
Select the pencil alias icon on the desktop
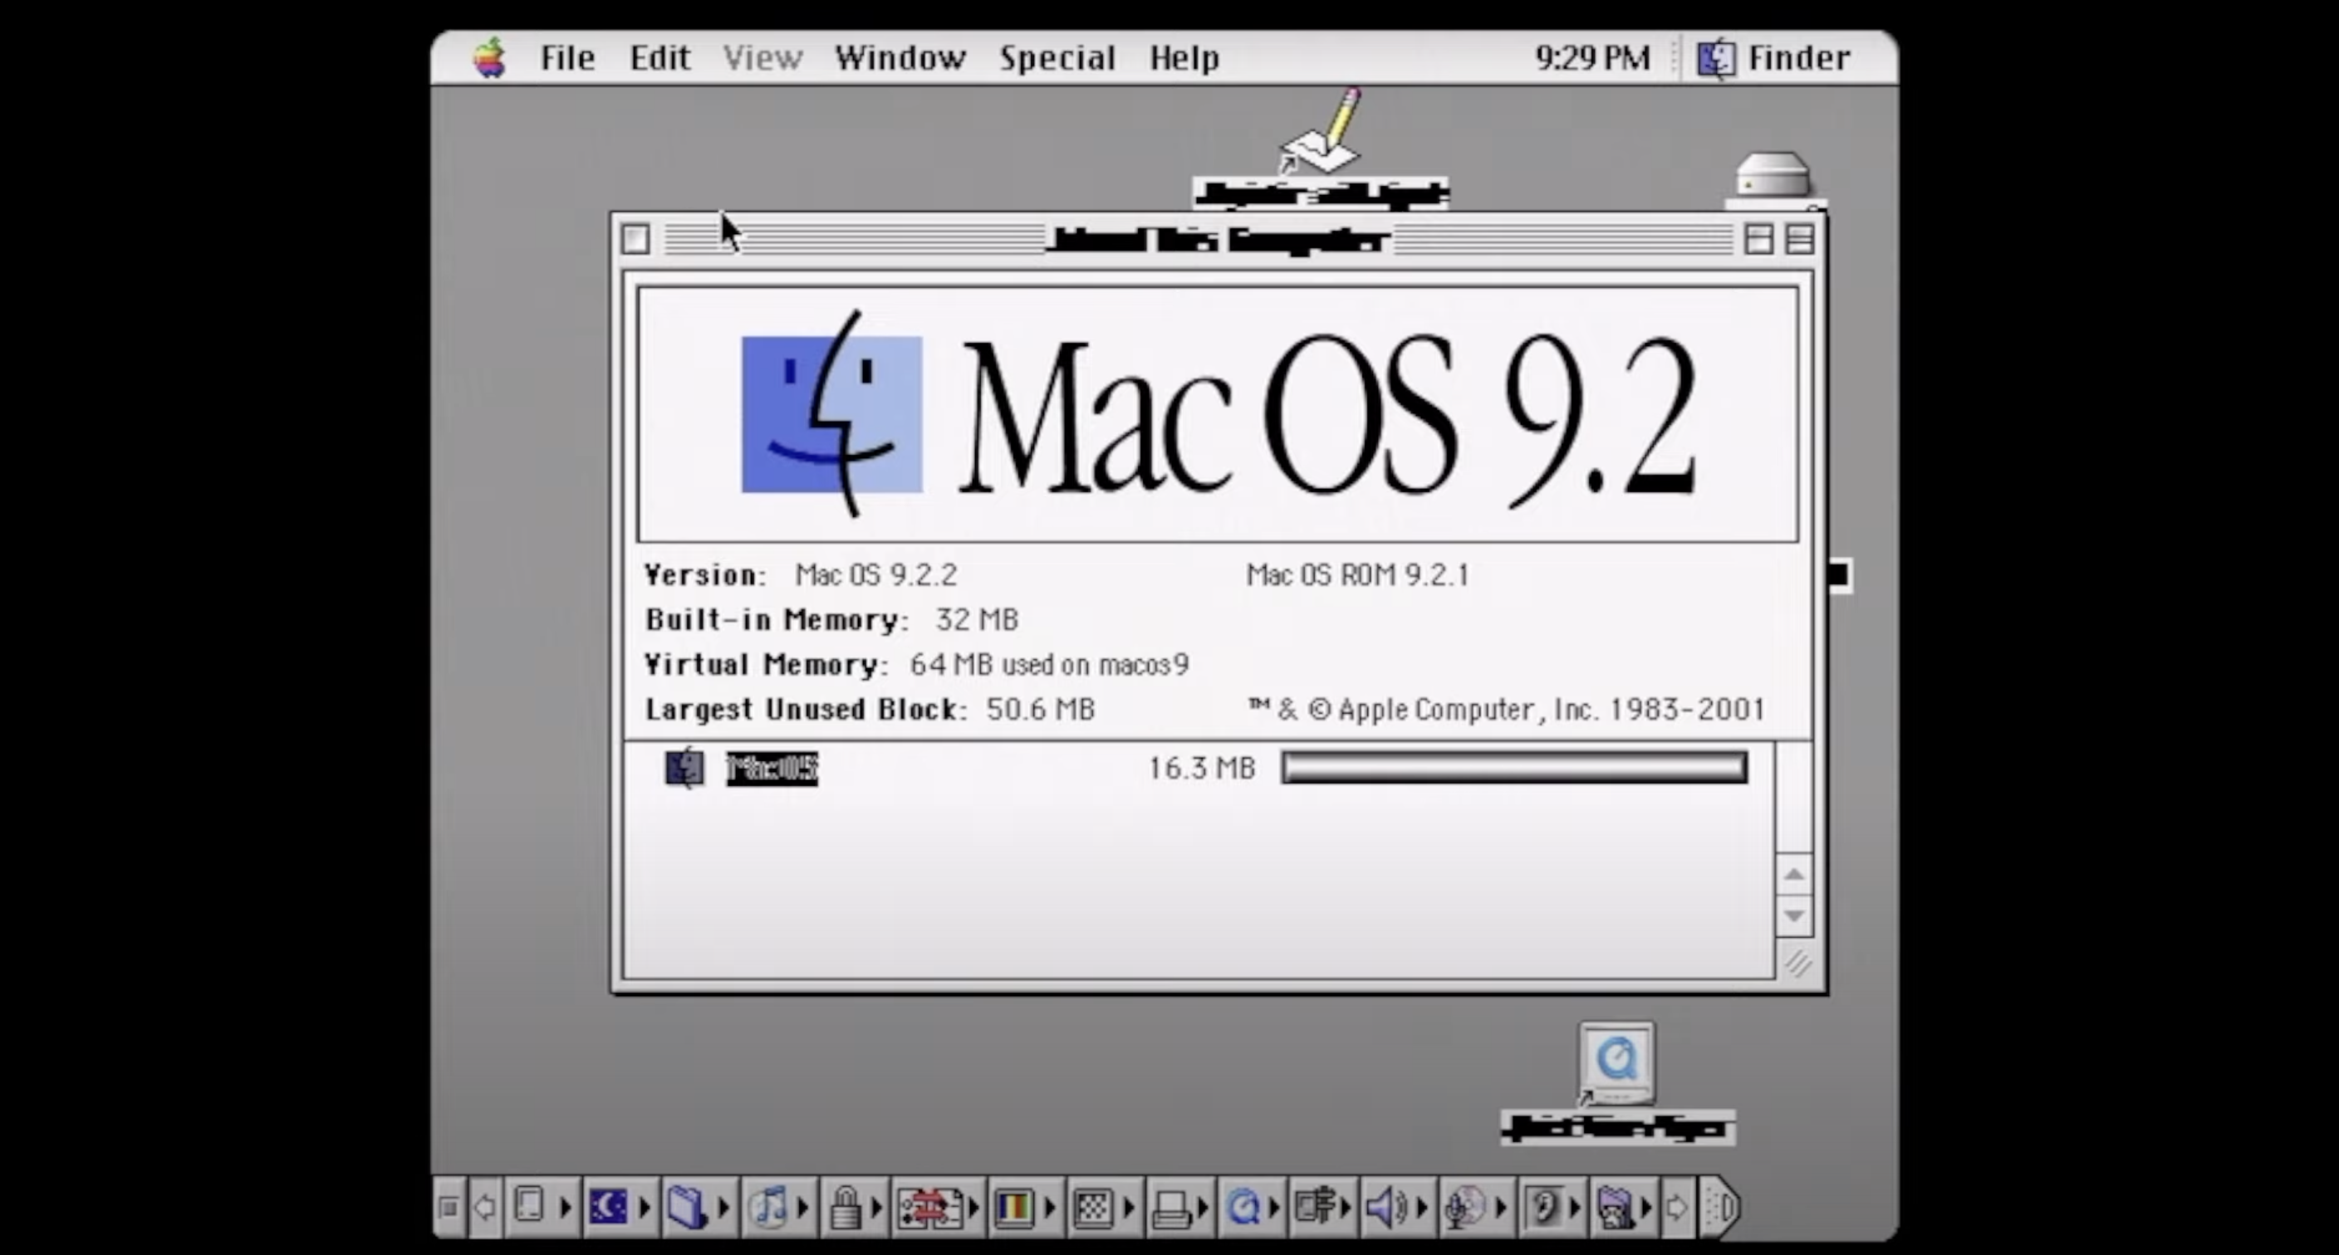pos(1322,132)
